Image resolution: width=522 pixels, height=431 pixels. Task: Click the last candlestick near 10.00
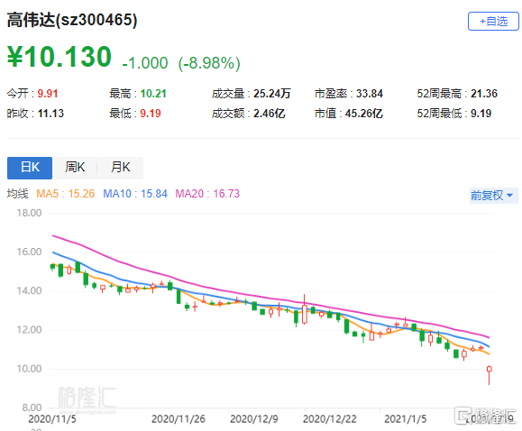489,375
